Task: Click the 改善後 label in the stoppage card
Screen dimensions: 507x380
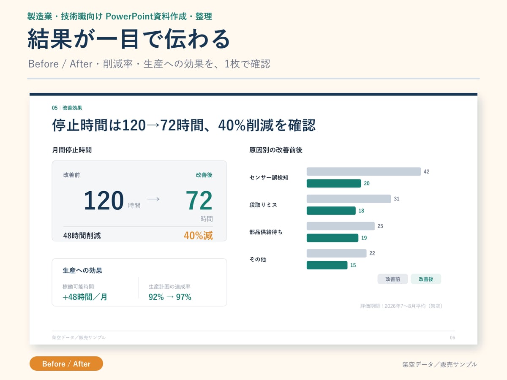Action: click(x=204, y=175)
